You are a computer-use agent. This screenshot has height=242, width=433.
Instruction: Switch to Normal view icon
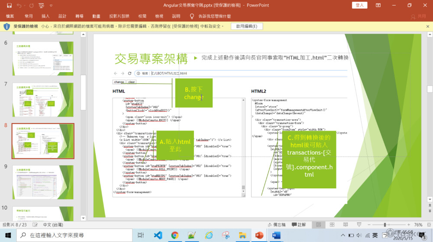click(318, 225)
